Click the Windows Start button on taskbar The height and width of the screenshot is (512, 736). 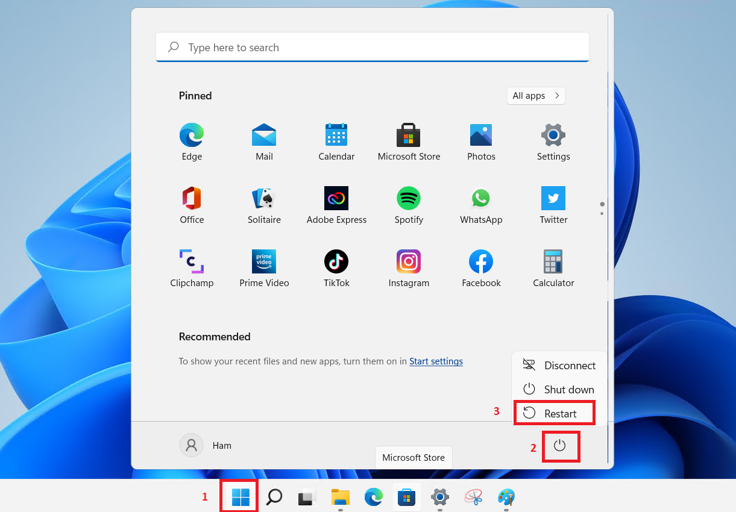point(240,497)
